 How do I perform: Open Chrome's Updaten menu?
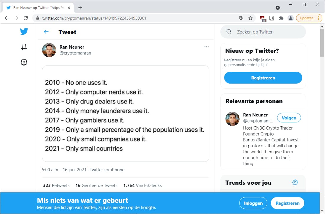point(309,18)
